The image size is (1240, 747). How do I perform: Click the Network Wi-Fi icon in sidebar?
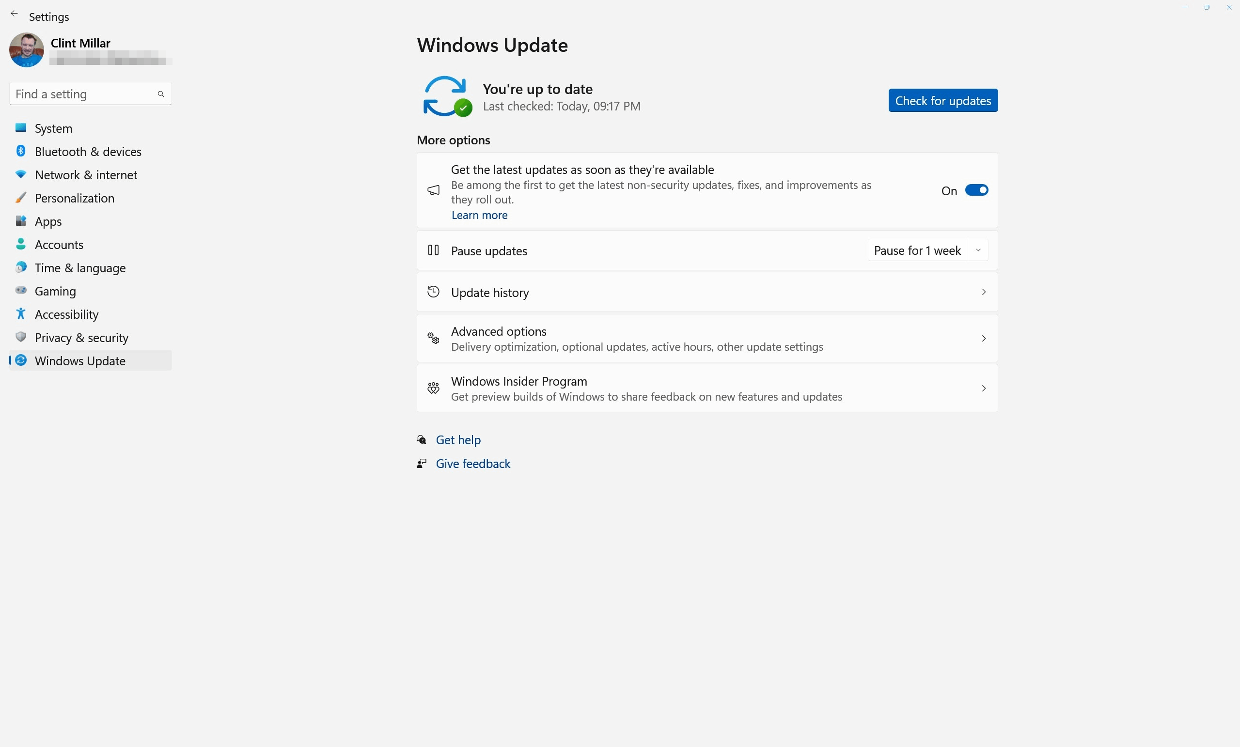pyautogui.click(x=21, y=174)
